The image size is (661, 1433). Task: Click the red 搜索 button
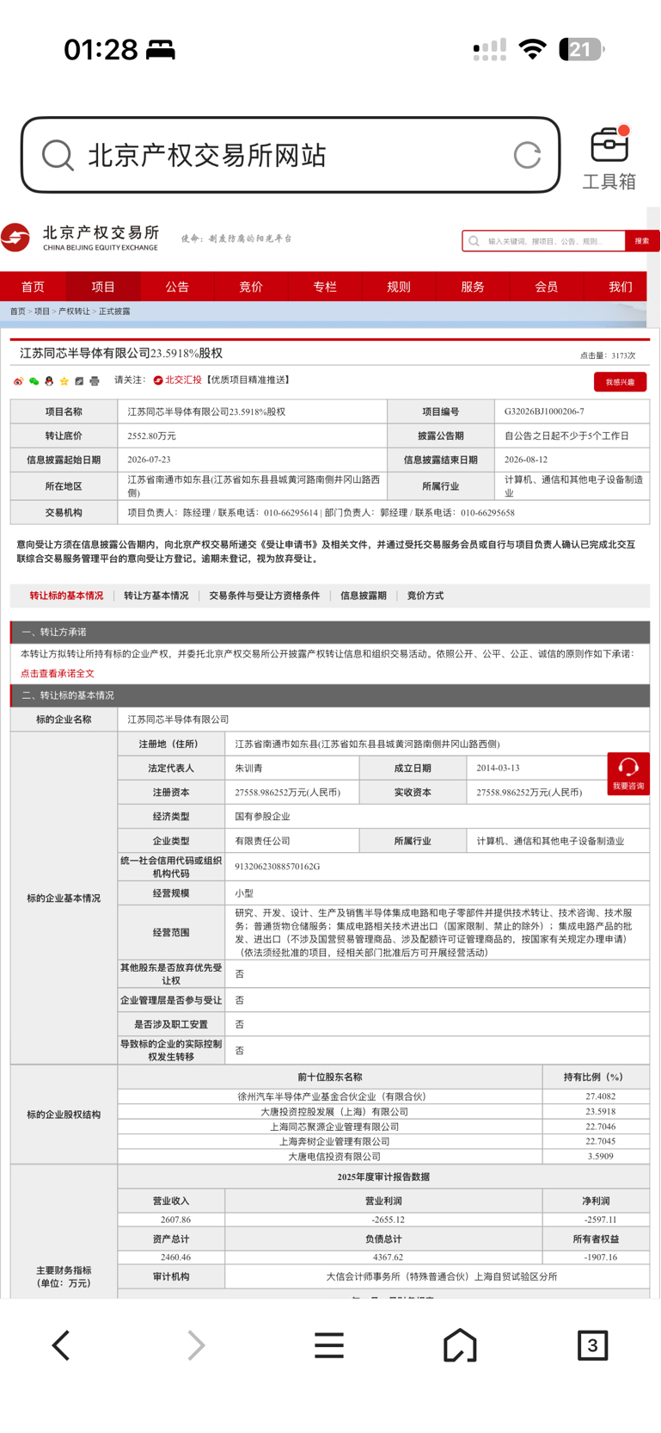tap(642, 241)
